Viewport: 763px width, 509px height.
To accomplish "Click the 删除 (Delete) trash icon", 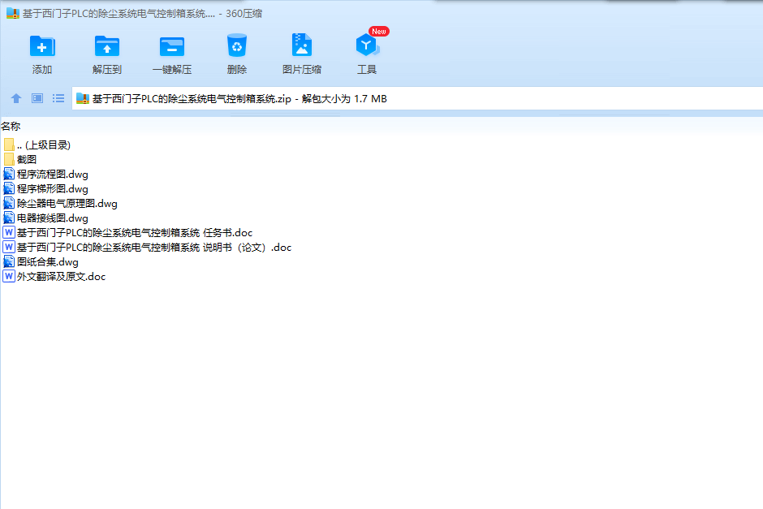I will pos(237,45).
